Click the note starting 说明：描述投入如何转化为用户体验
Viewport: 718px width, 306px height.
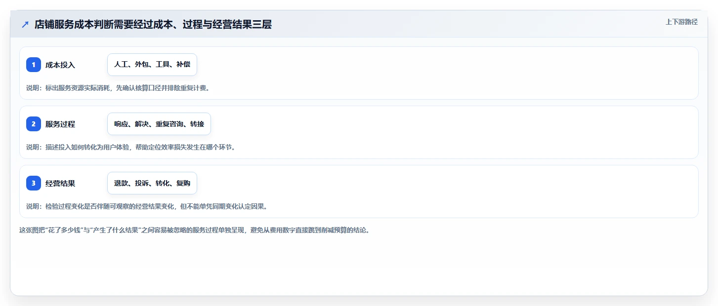point(131,148)
